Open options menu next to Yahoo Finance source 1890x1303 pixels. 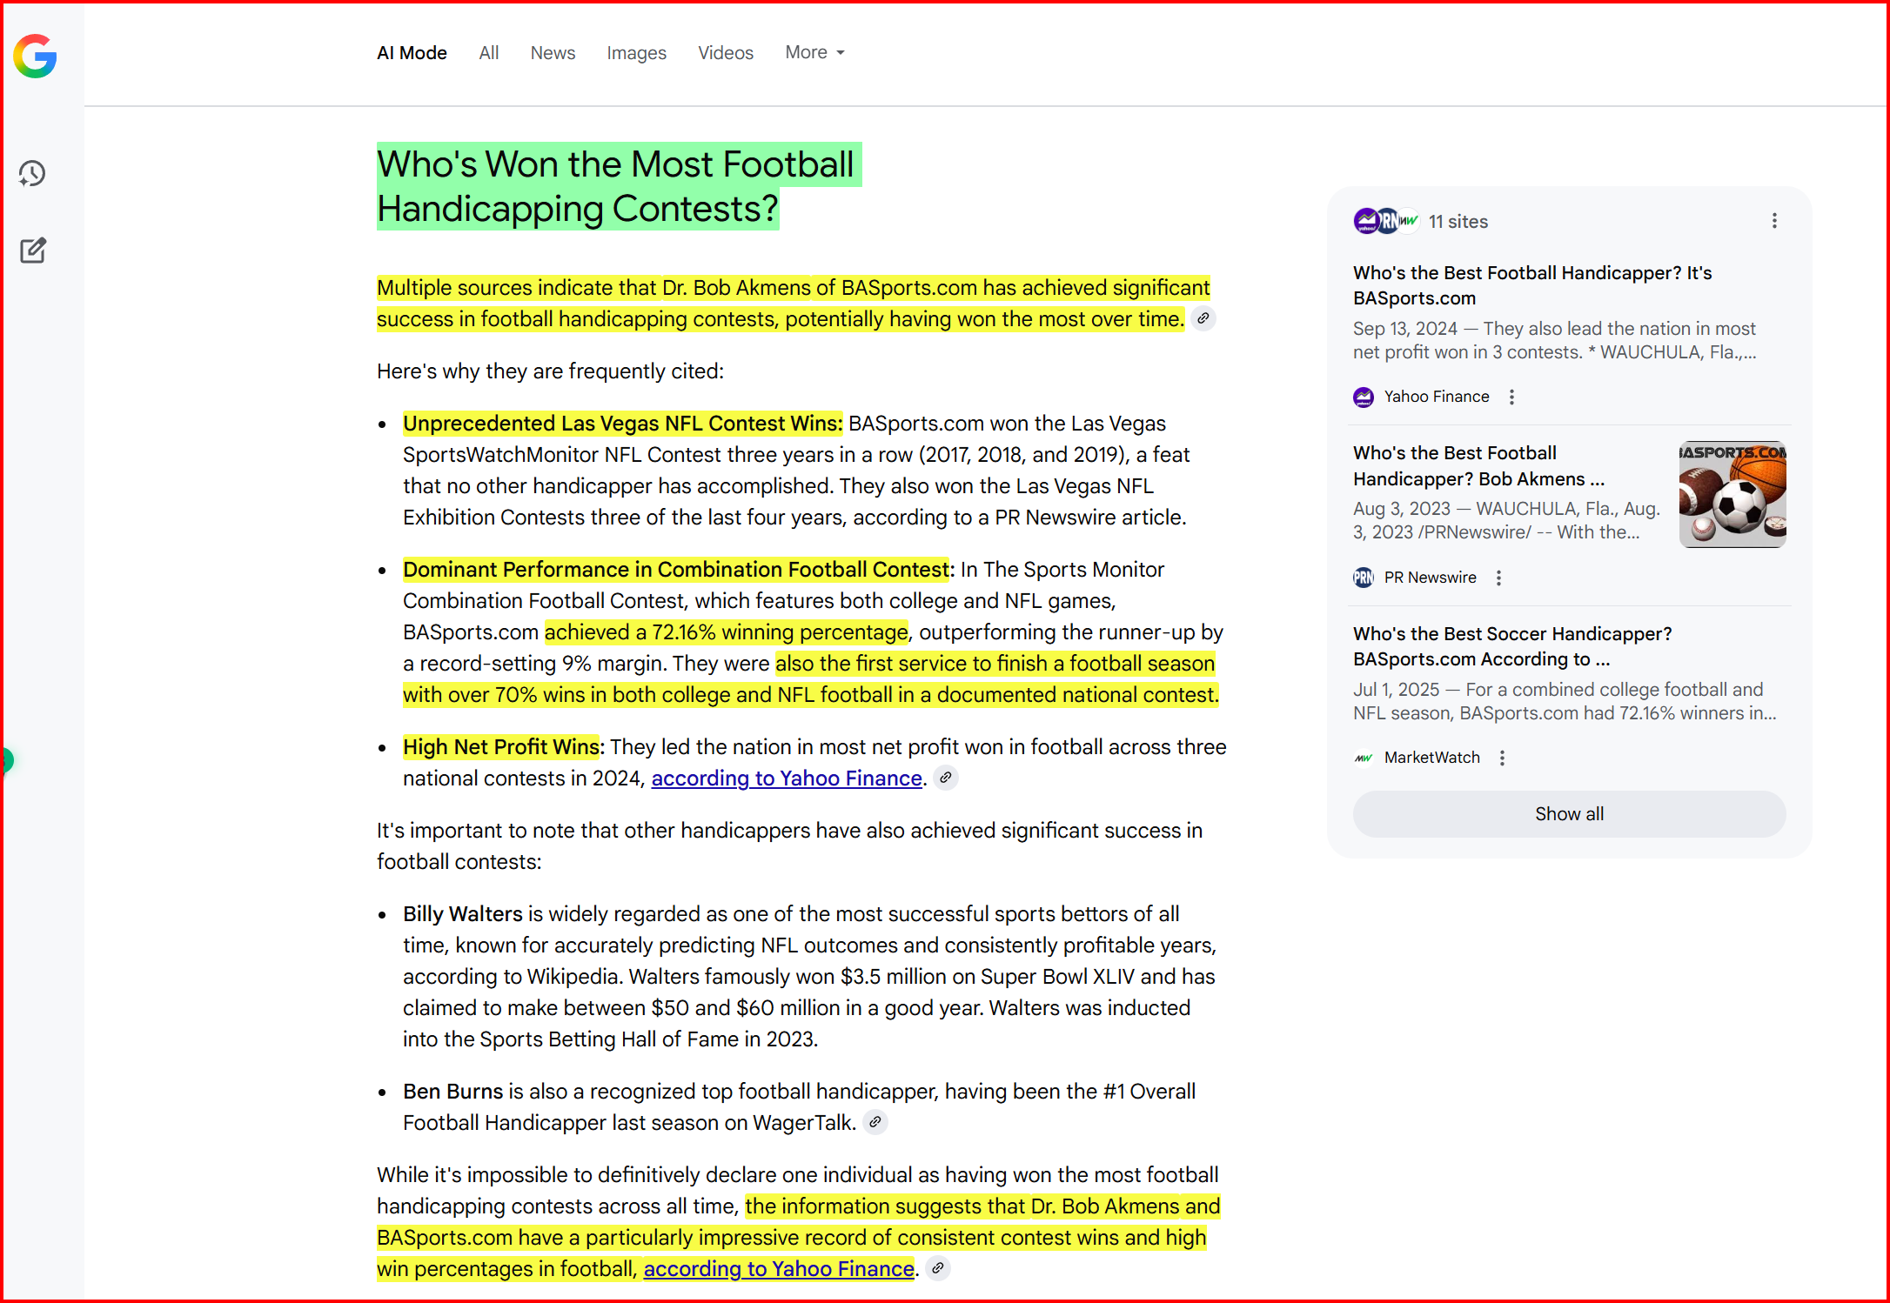(x=1512, y=397)
